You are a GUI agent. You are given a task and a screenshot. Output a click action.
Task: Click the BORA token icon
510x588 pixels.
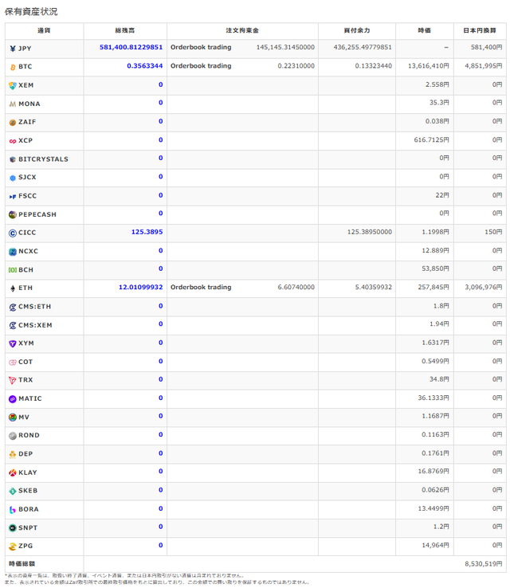[x=13, y=510]
